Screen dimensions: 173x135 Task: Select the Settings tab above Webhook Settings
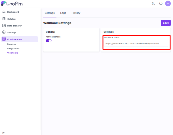point(50,13)
